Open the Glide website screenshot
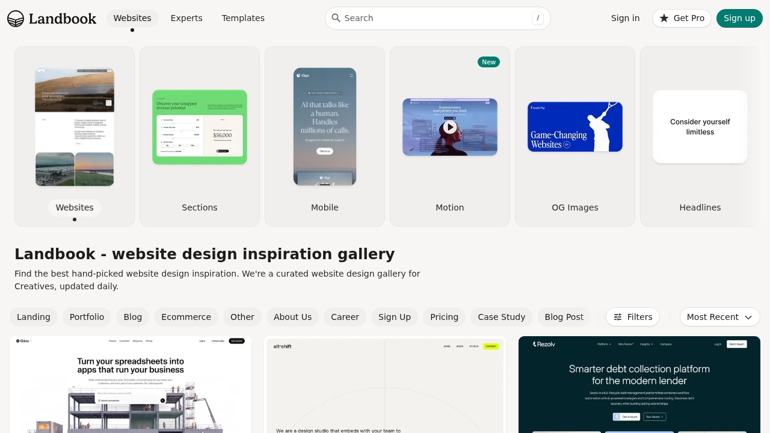Viewport: 770px width, 433px height. [x=131, y=385]
